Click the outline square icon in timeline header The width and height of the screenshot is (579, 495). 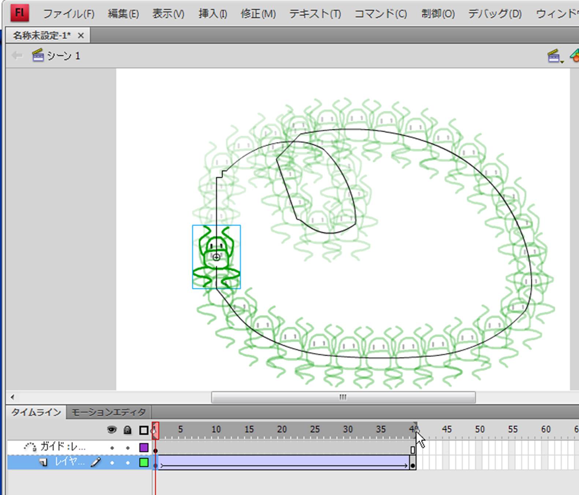point(144,430)
